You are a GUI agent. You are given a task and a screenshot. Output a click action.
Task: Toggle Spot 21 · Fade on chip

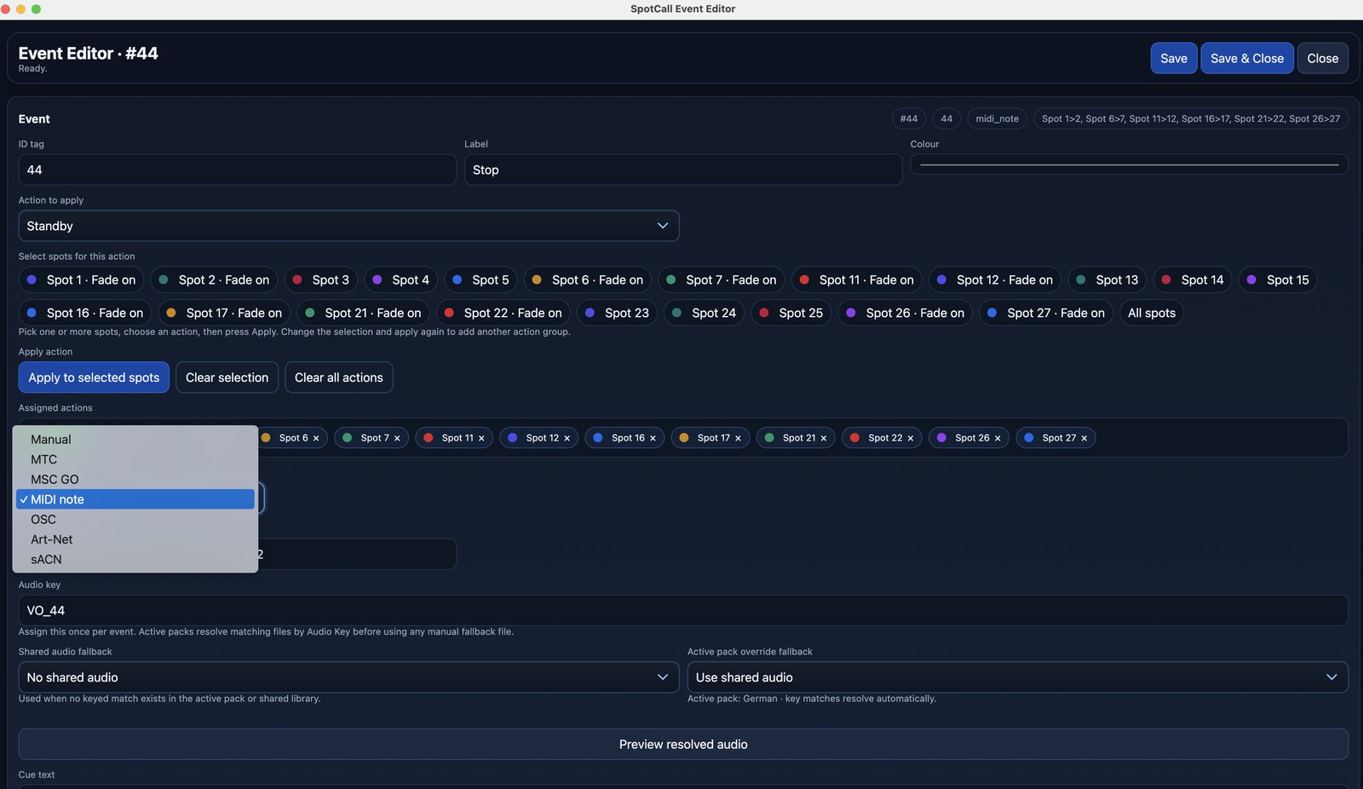[364, 313]
